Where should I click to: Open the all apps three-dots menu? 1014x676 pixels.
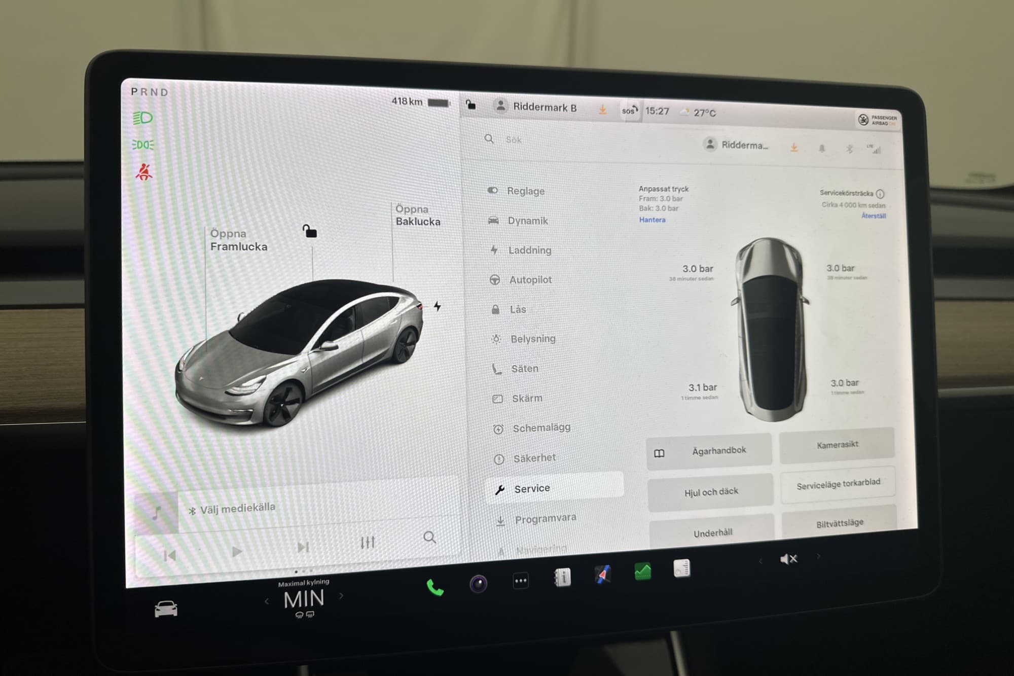[521, 581]
